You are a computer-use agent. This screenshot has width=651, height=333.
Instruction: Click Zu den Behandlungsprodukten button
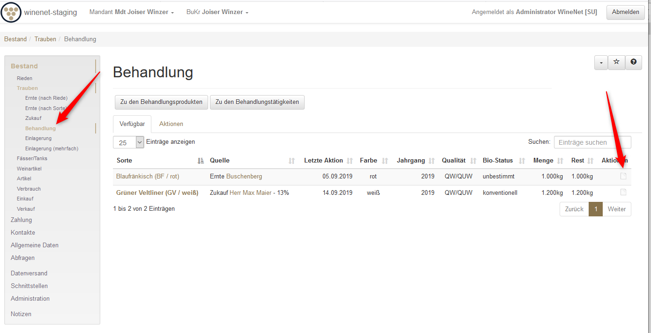161,102
